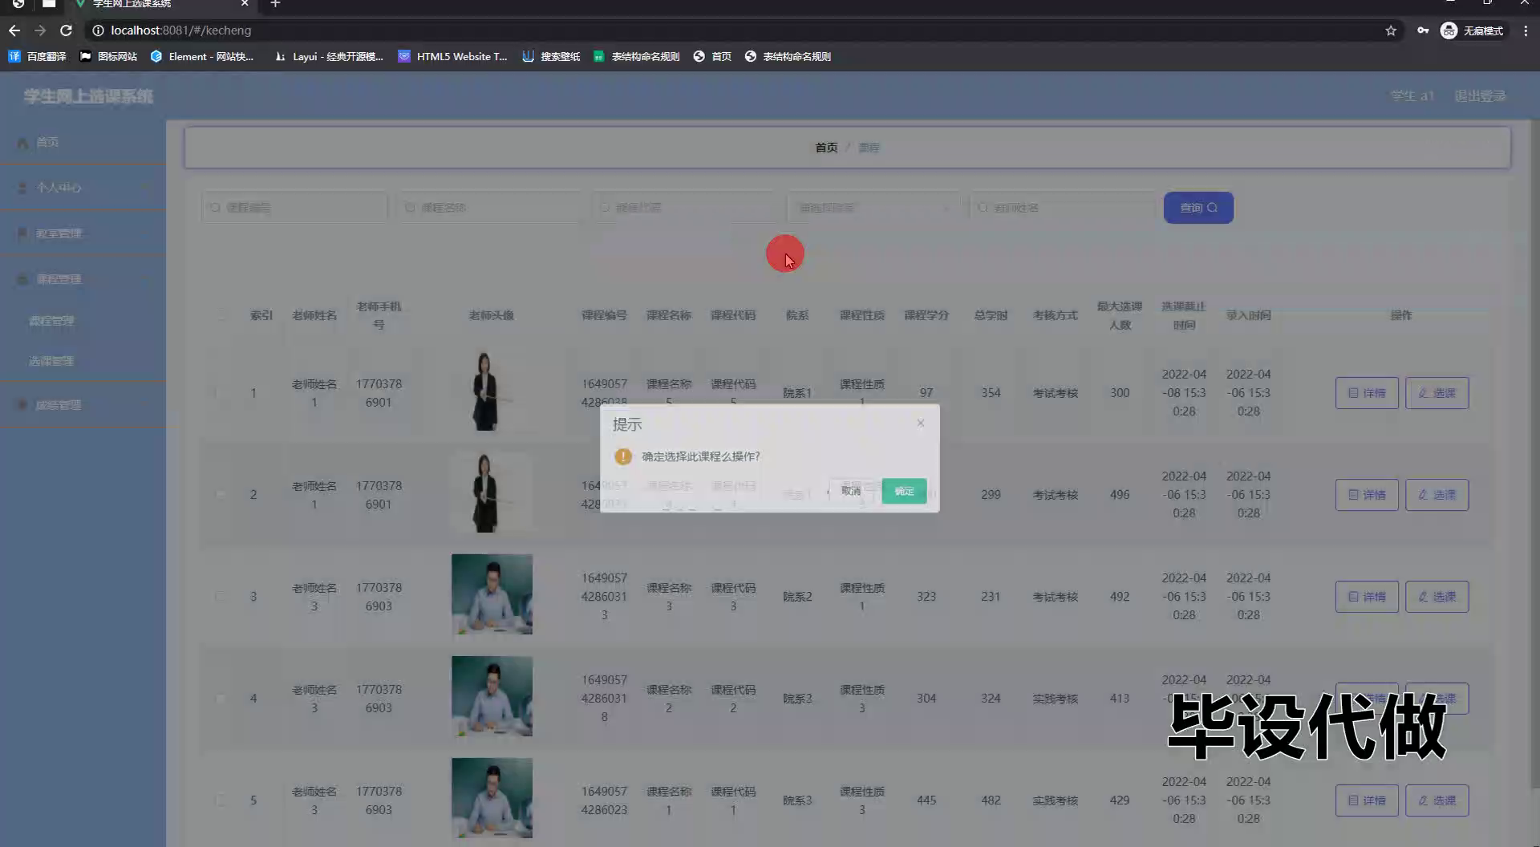Click the 确定 confirm button in dialog
The height and width of the screenshot is (847, 1540).
click(904, 491)
